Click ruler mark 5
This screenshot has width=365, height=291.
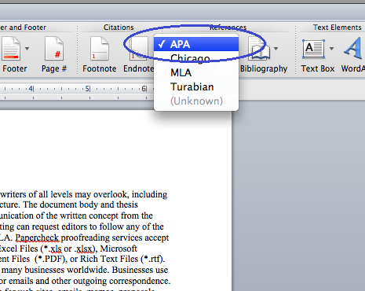pos(88,89)
